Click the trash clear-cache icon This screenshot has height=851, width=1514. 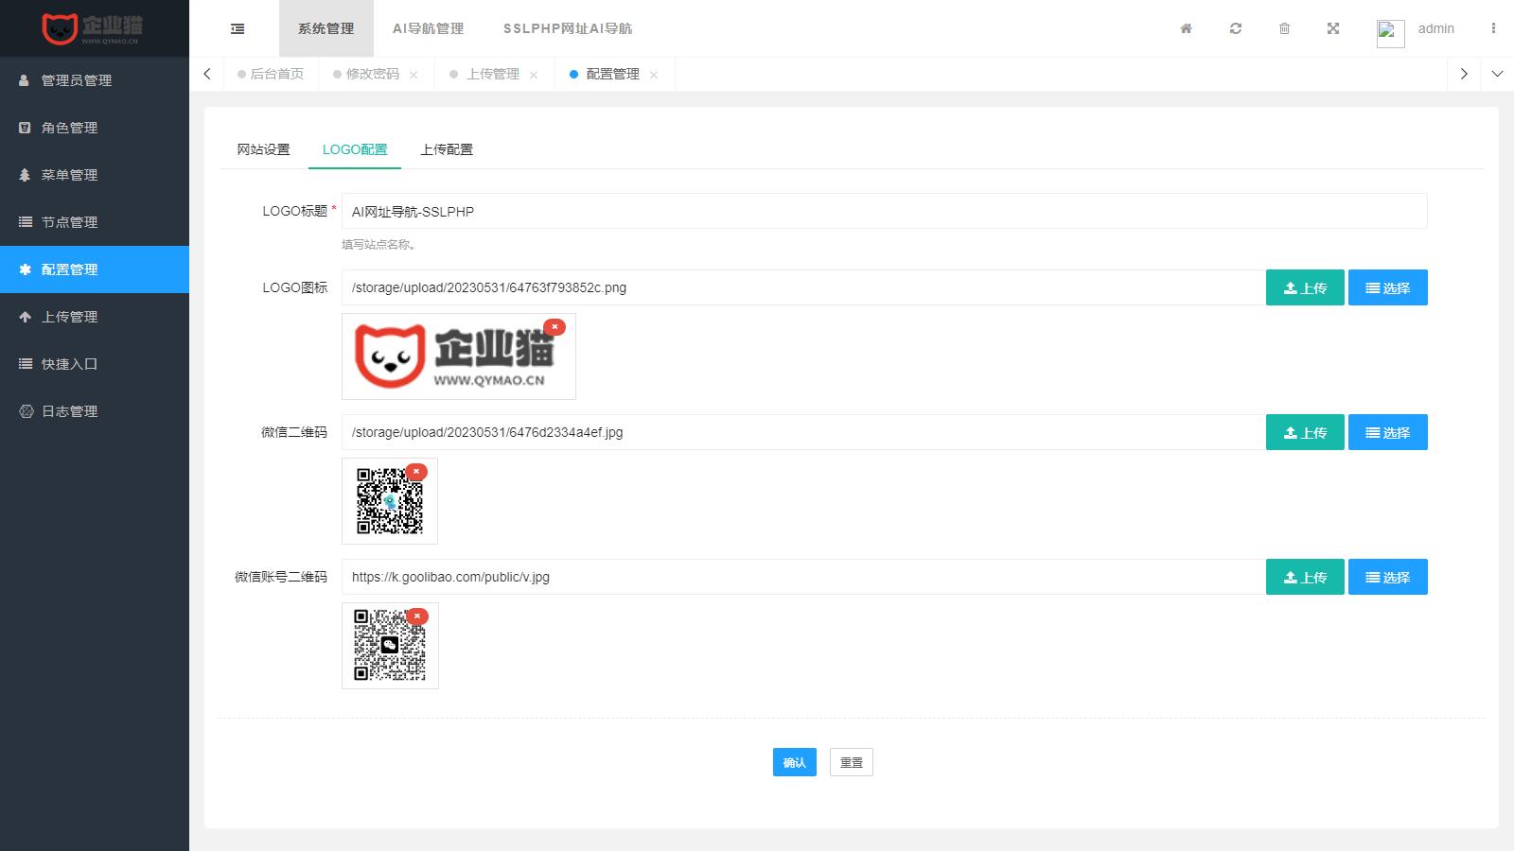coord(1284,28)
